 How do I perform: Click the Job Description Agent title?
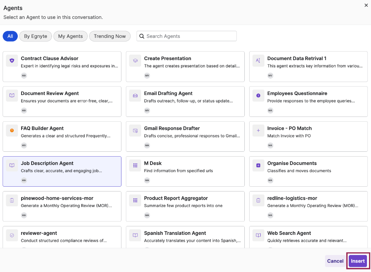47,163
